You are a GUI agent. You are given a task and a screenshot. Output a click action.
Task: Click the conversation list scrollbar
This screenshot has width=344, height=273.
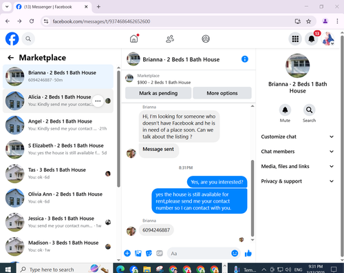pyautogui.click(x=118, y=129)
